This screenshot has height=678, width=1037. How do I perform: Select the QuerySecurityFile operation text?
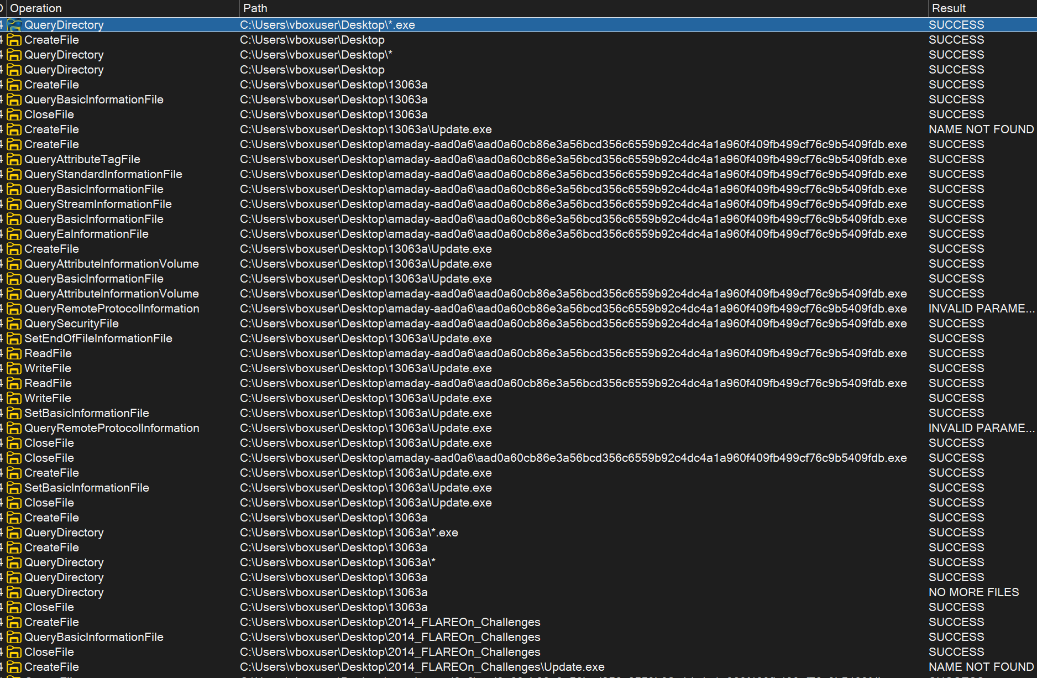click(x=71, y=324)
